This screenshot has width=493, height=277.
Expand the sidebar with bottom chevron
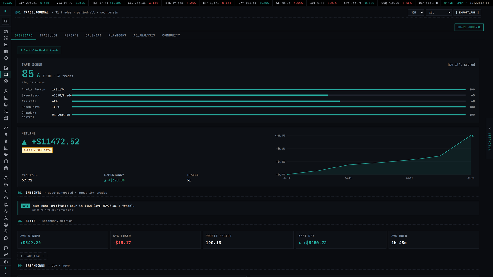[6, 274]
